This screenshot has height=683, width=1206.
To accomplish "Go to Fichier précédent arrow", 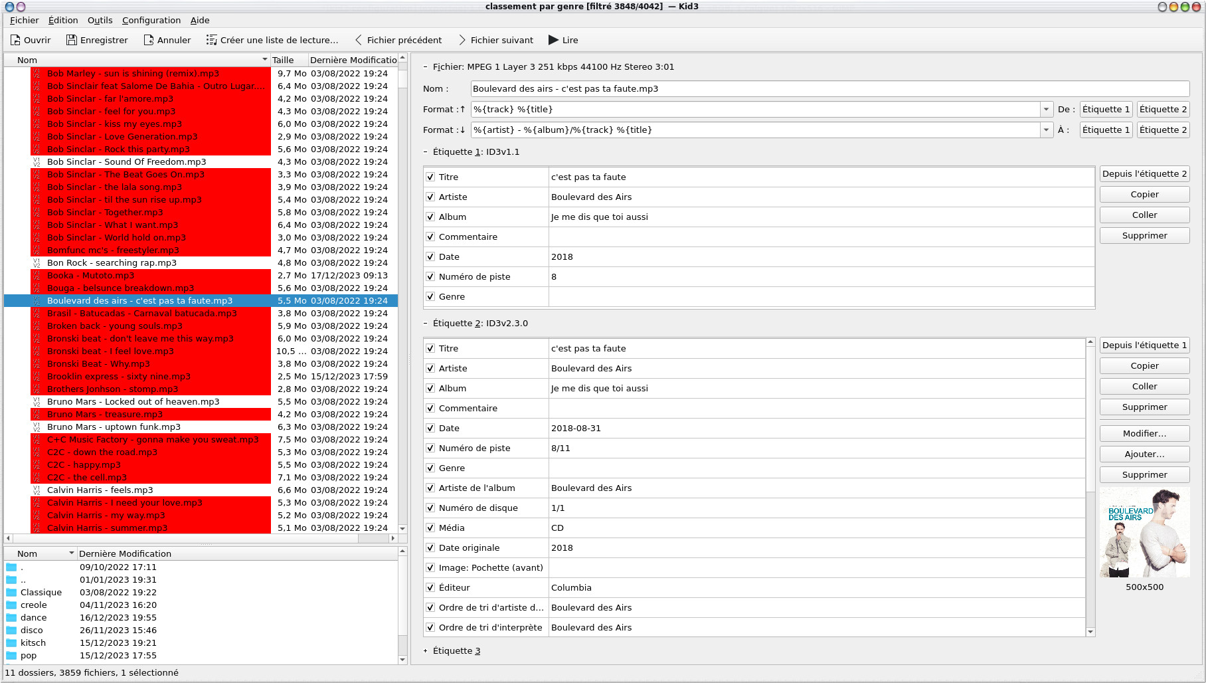I will tap(359, 40).
